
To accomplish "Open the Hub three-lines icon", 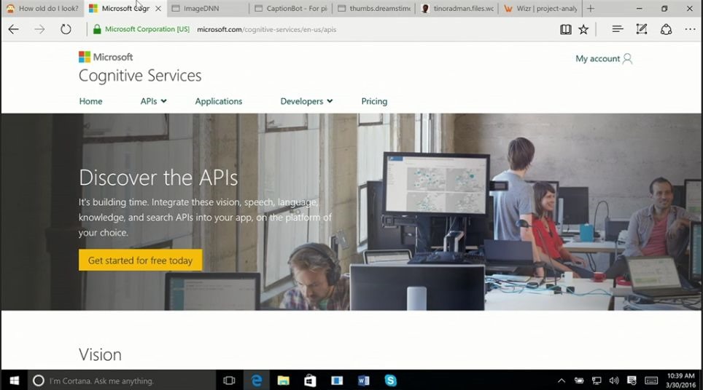I will point(618,30).
